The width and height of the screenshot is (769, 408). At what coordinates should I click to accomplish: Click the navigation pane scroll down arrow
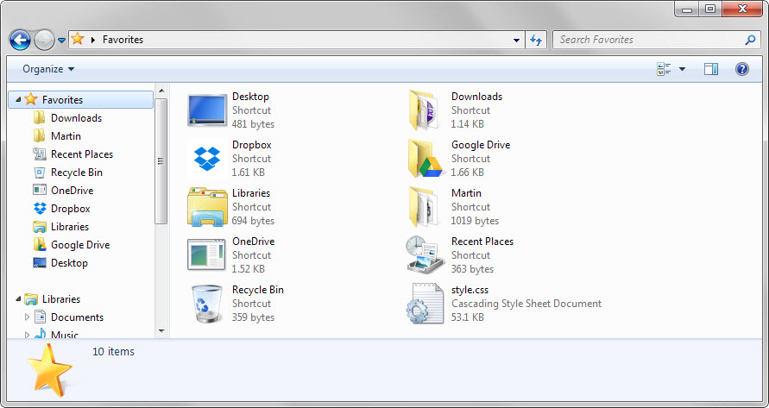coord(161,331)
